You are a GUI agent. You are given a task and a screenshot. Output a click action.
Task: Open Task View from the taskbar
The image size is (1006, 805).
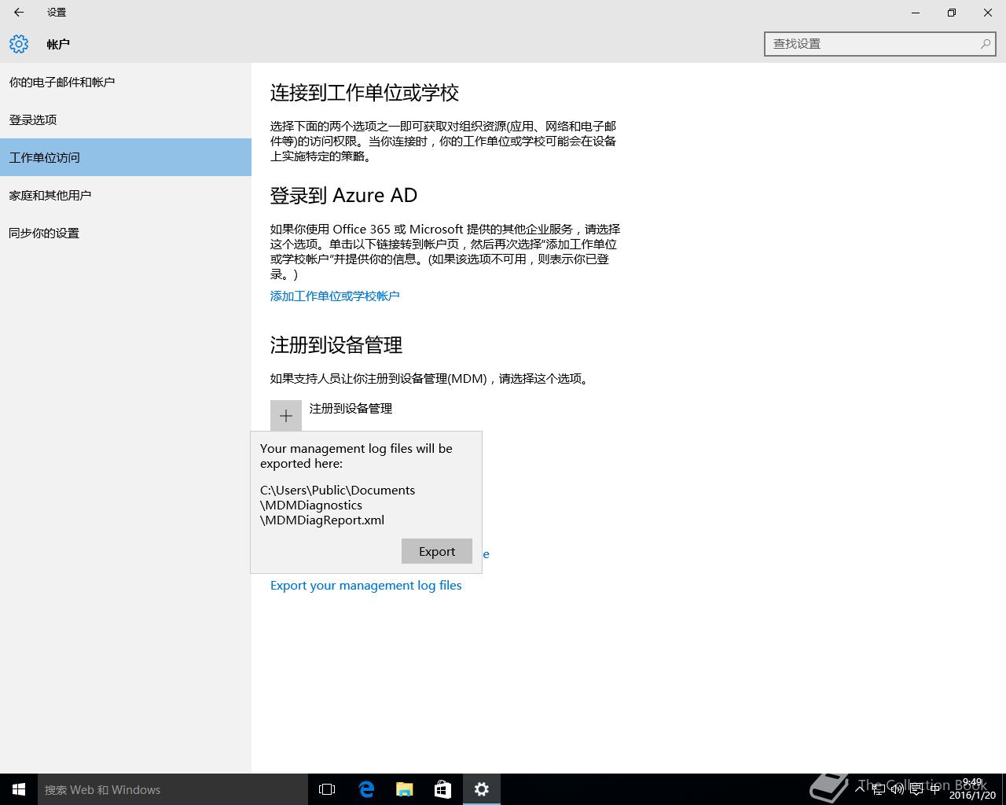(327, 789)
